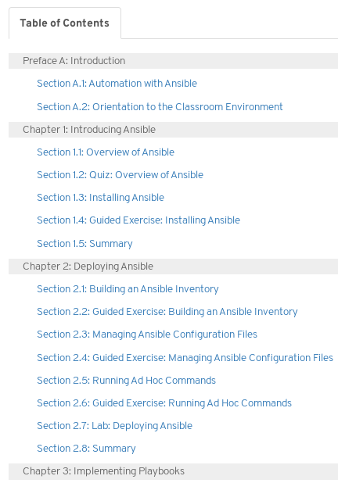Image resolution: width=338 pixels, height=483 pixels.
Task: Open Section 1.2 Quiz: Overview of Ansible
Action: pyautogui.click(x=120, y=175)
